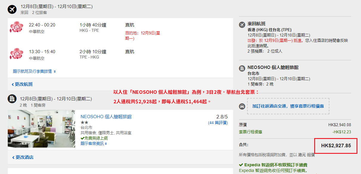
Task: Click the HKG - TPE route text
Action: 89,31
